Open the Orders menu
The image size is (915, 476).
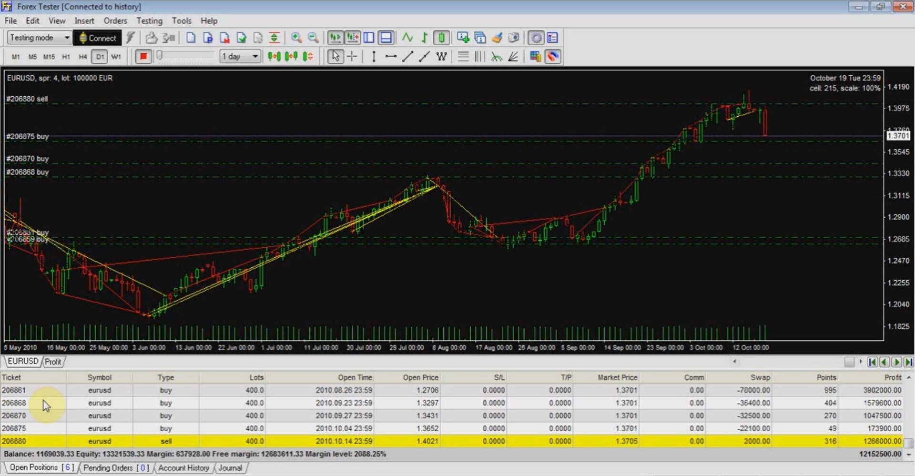click(x=115, y=20)
